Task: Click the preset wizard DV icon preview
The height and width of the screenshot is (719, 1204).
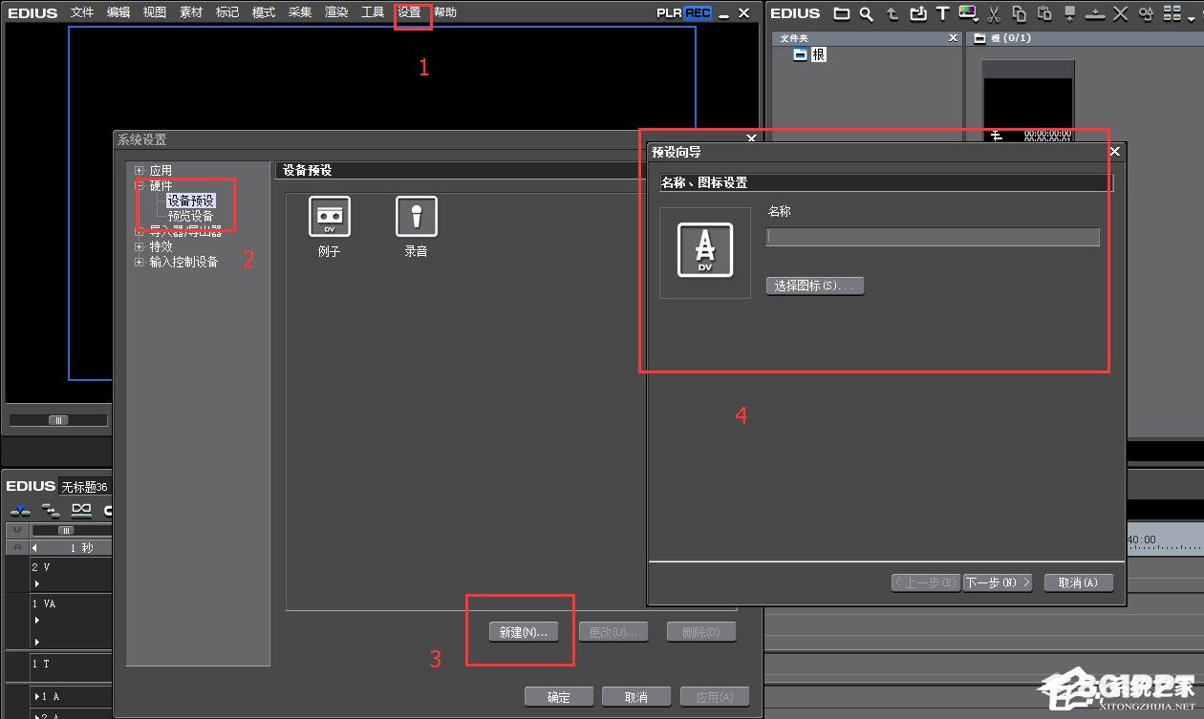Action: [705, 250]
